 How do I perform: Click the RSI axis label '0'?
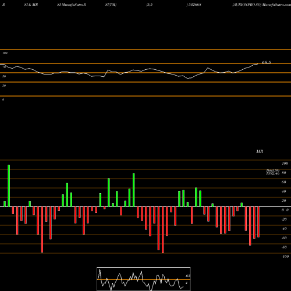click(x=3, y=100)
